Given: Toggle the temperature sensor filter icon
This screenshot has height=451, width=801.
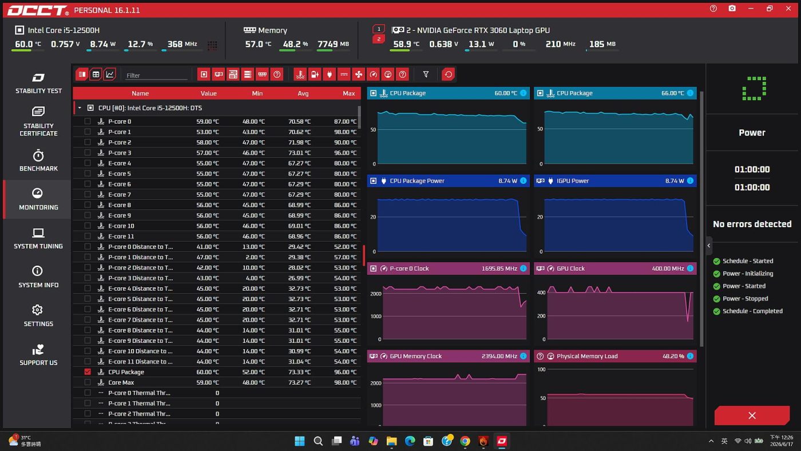Looking at the screenshot, I should point(300,74).
